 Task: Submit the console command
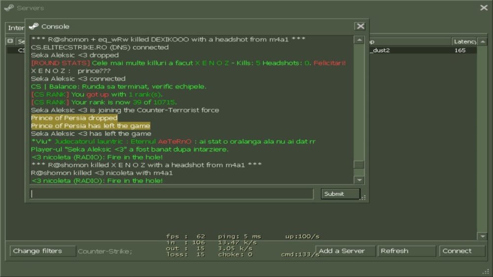point(341,194)
